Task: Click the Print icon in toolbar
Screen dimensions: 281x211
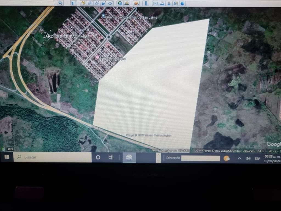Action: tap(162, 3)
